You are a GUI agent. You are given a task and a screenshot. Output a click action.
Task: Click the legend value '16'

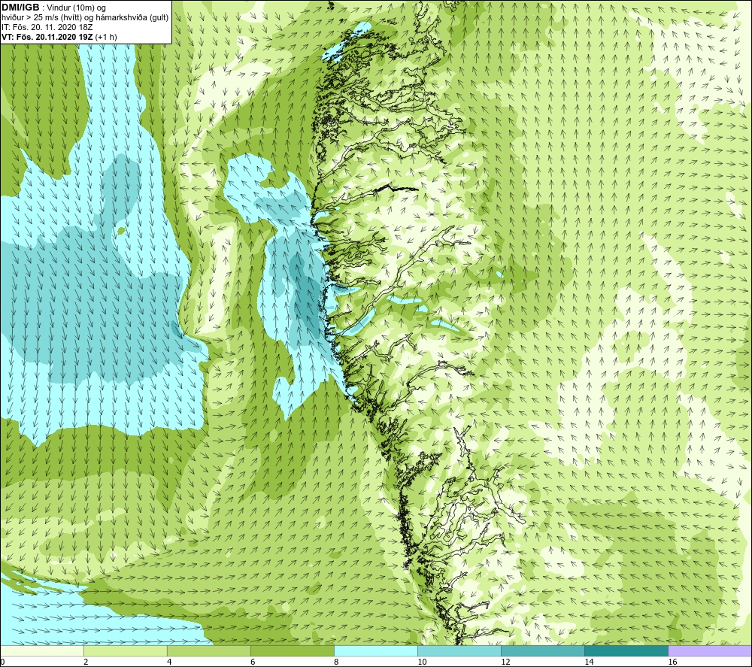[x=672, y=662]
